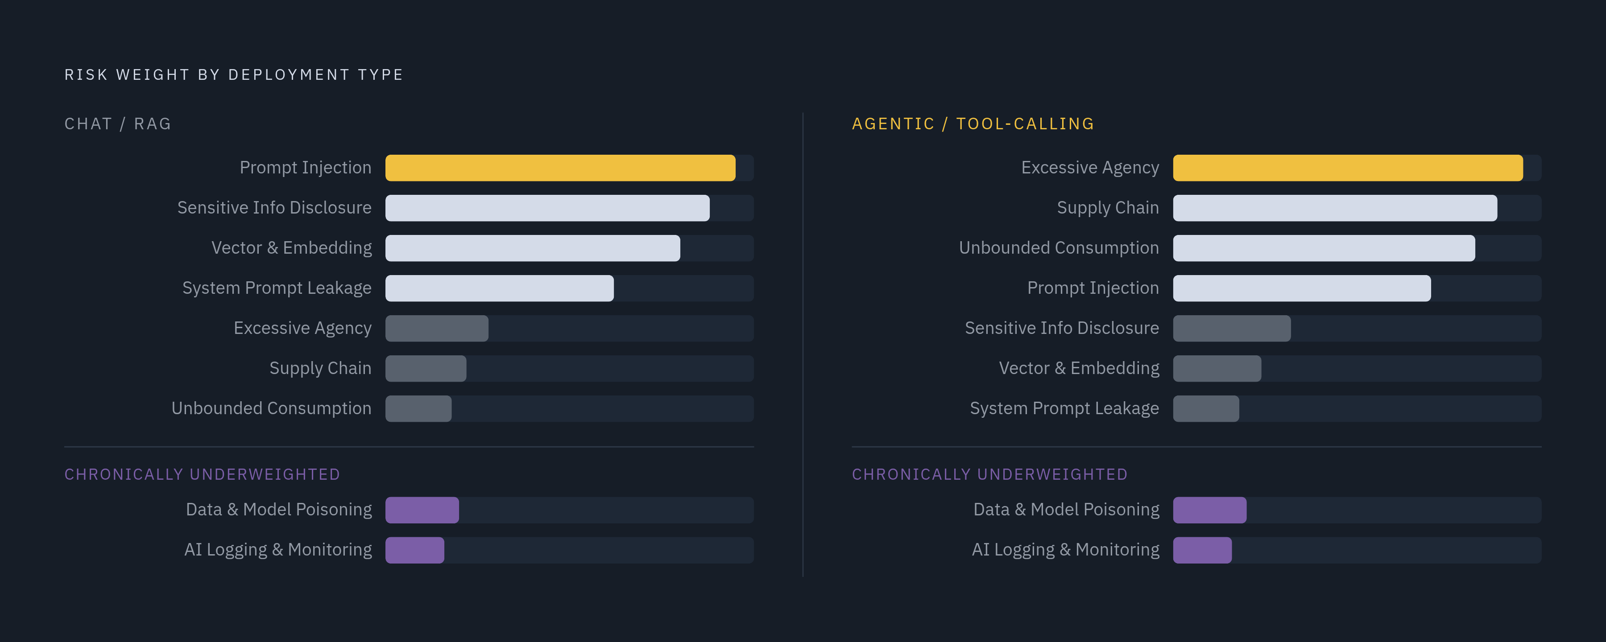Click 'Excessive Agency' label under Agentic

point(1090,168)
